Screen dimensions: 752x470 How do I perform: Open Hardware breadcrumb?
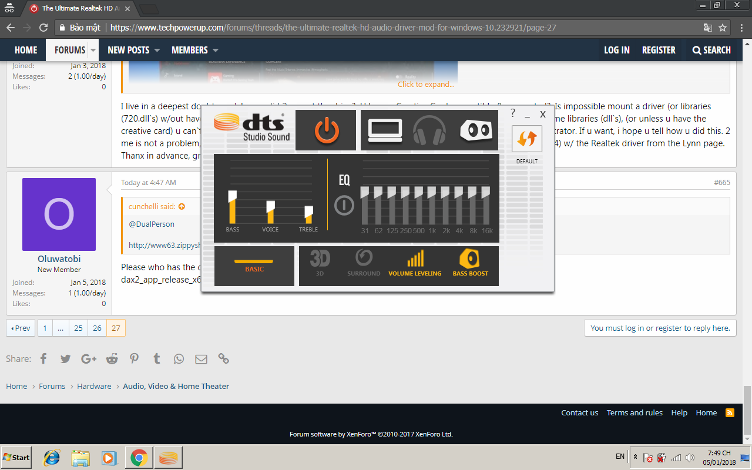pos(94,386)
